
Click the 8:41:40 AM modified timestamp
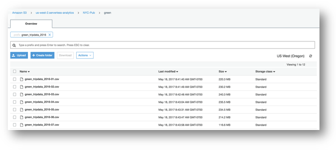click(x=180, y=79)
